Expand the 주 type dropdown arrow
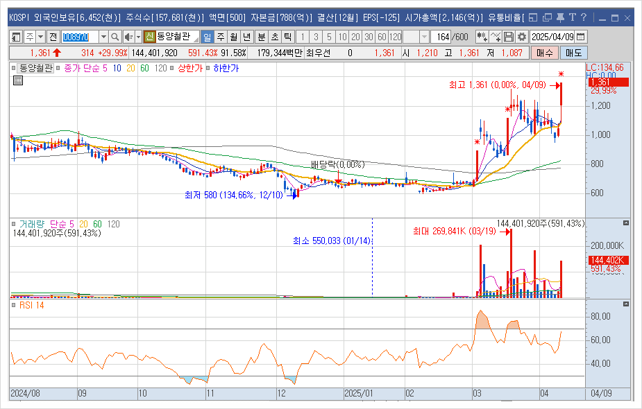Screen dimensions: 642x409 point(40,37)
